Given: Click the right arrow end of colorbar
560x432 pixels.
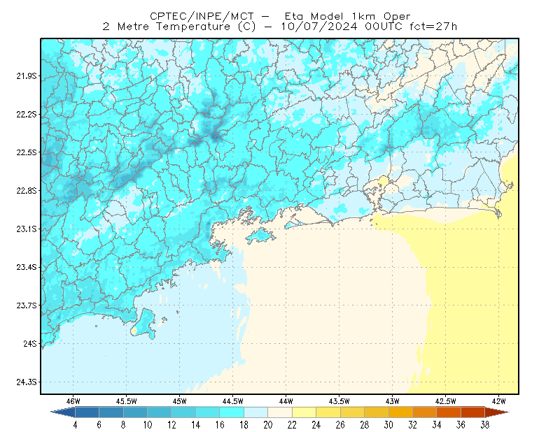Looking at the screenshot, I should [x=497, y=412].
